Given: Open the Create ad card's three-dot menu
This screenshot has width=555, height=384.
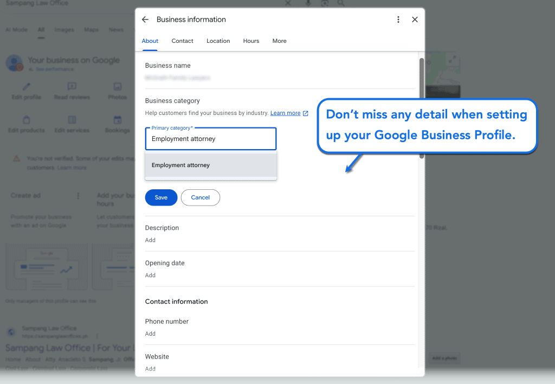Looking at the screenshot, I should [x=78, y=196].
